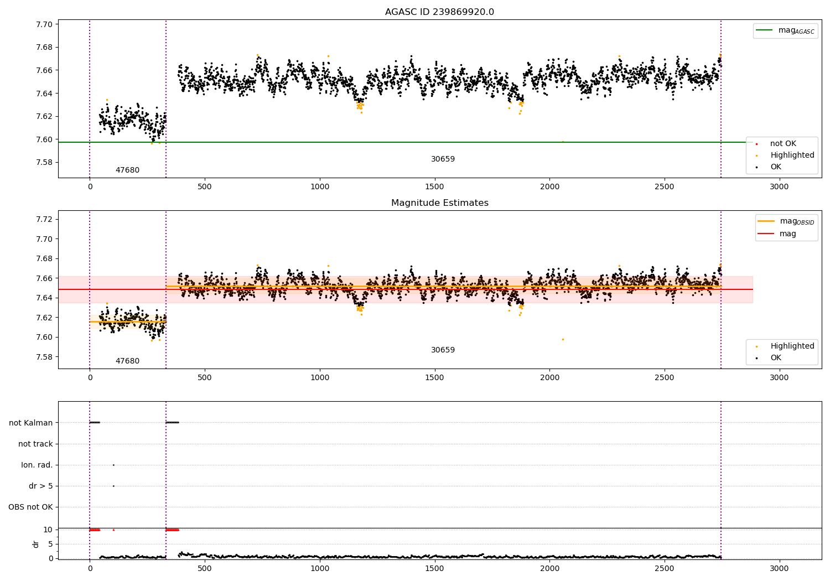
Task: Click 'not OK' legend entry in top plot
Action: click(x=782, y=143)
